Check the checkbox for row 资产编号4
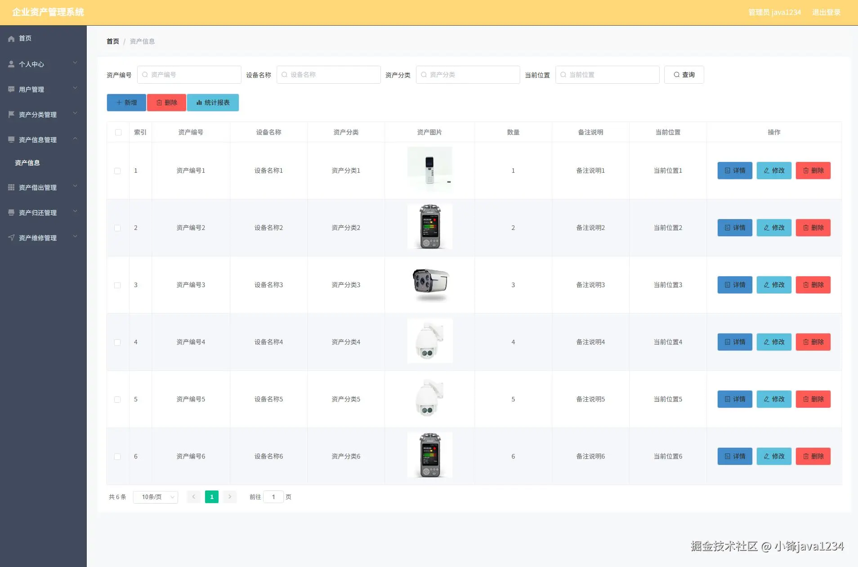This screenshot has height=567, width=858. pyautogui.click(x=117, y=342)
